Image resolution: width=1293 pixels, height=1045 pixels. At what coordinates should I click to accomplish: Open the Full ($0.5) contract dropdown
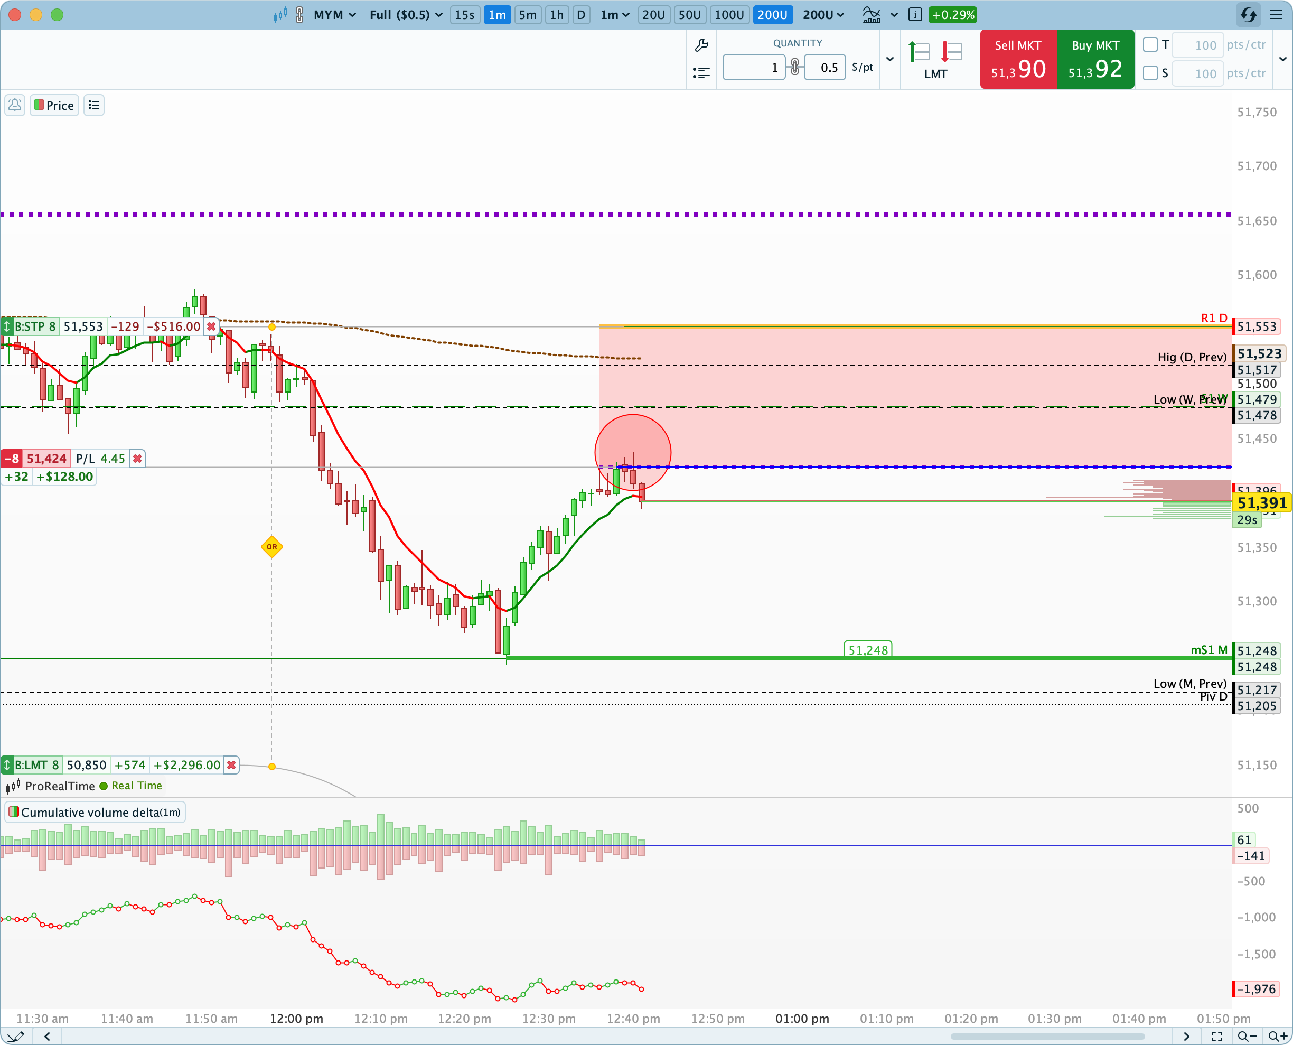406,15
